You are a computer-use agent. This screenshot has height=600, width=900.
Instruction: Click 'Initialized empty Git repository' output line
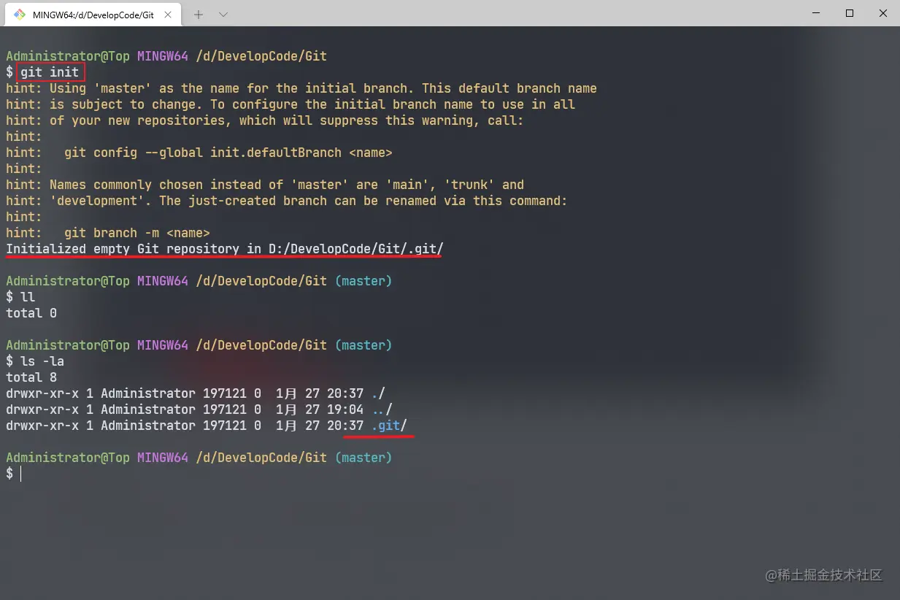tap(225, 250)
